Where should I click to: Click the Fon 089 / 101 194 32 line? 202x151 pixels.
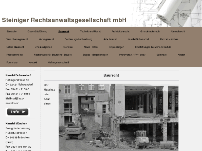pos(18,147)
